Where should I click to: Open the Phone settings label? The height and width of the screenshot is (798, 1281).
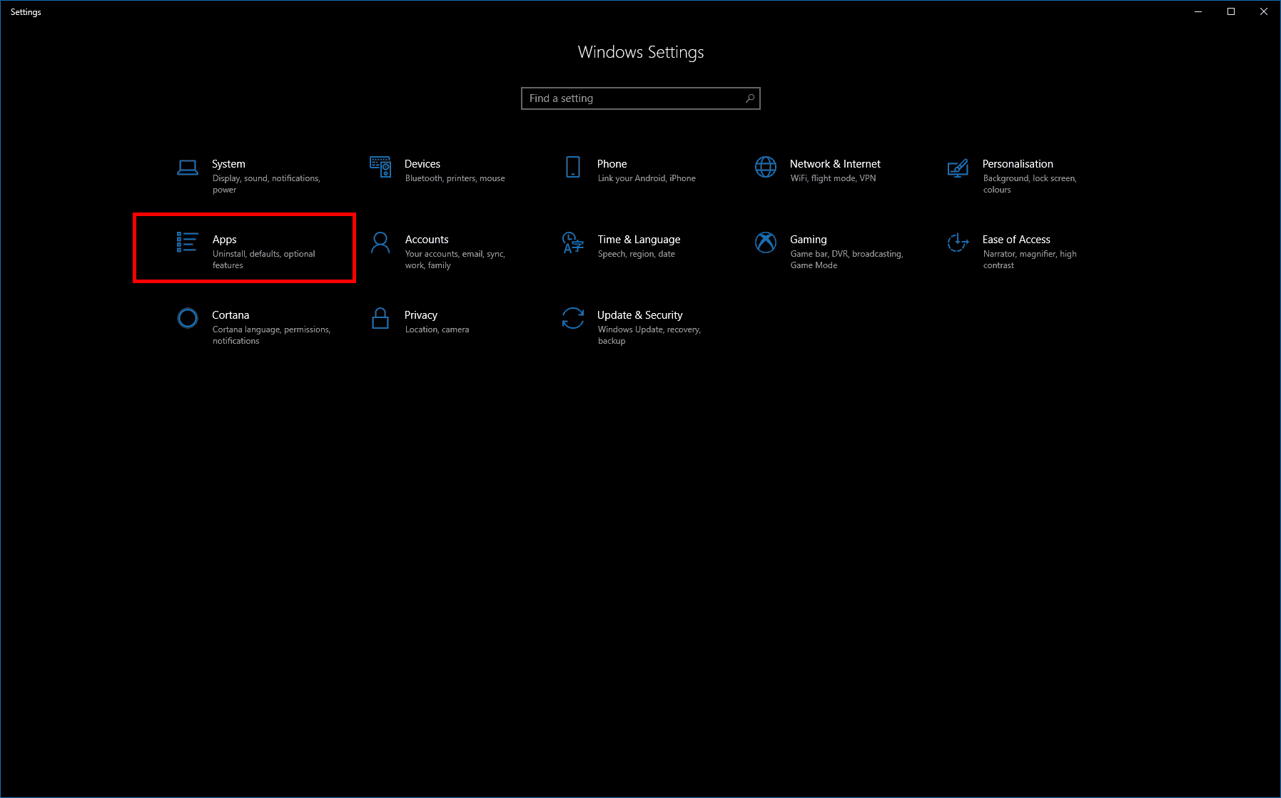(x=612, y=164)
